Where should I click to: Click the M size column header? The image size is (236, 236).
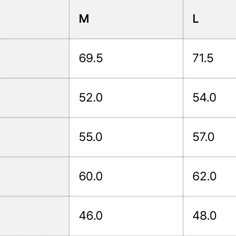(84, 19)
